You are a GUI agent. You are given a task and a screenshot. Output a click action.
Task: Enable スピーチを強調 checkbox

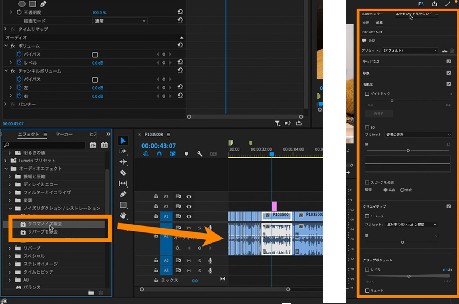click(367, 182)
